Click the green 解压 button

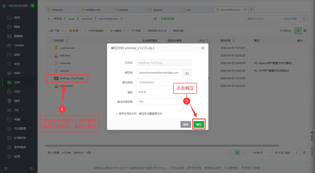pyautogui.click(x=199, y=124)
